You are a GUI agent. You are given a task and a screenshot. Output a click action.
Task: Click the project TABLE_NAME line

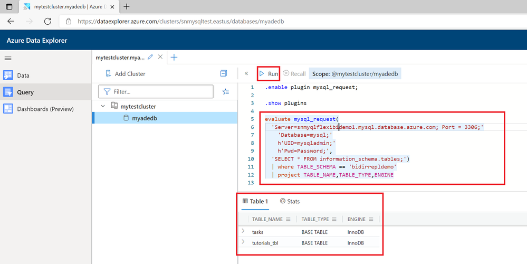click(332, 175)
